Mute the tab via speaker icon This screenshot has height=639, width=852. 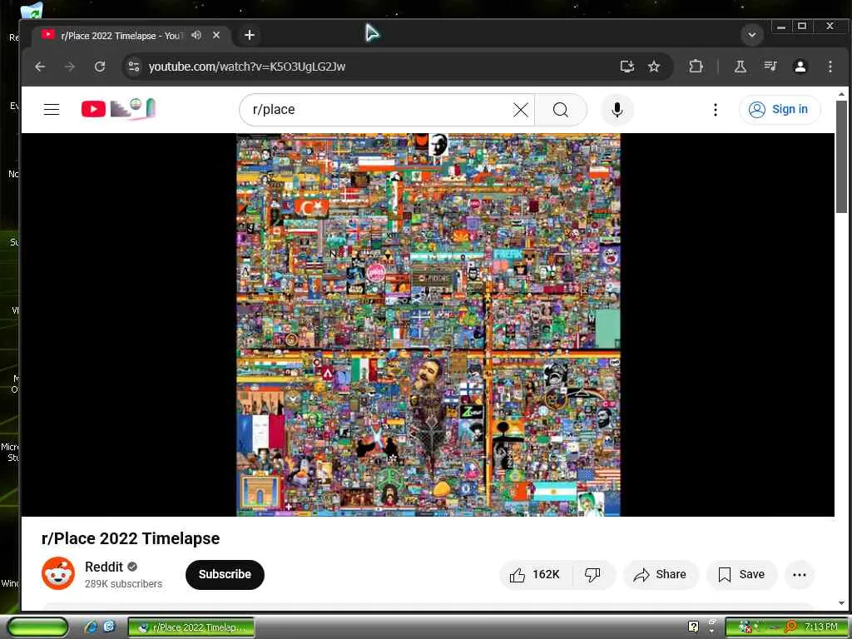click(196, 35)
